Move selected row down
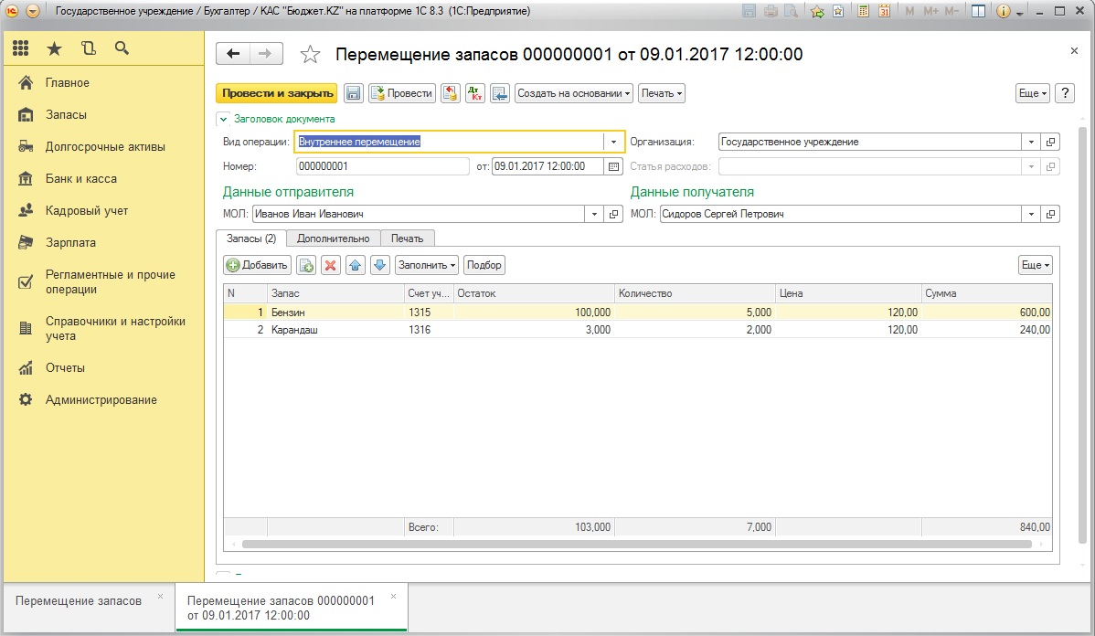 (x=380, y=265)
